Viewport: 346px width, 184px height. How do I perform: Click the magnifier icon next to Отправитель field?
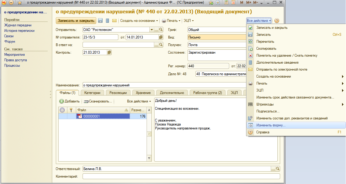coord(161,30)
